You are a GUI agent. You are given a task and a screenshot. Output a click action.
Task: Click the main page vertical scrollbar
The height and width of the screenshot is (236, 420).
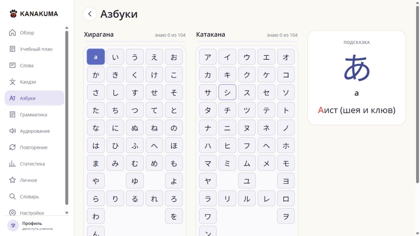417,94
